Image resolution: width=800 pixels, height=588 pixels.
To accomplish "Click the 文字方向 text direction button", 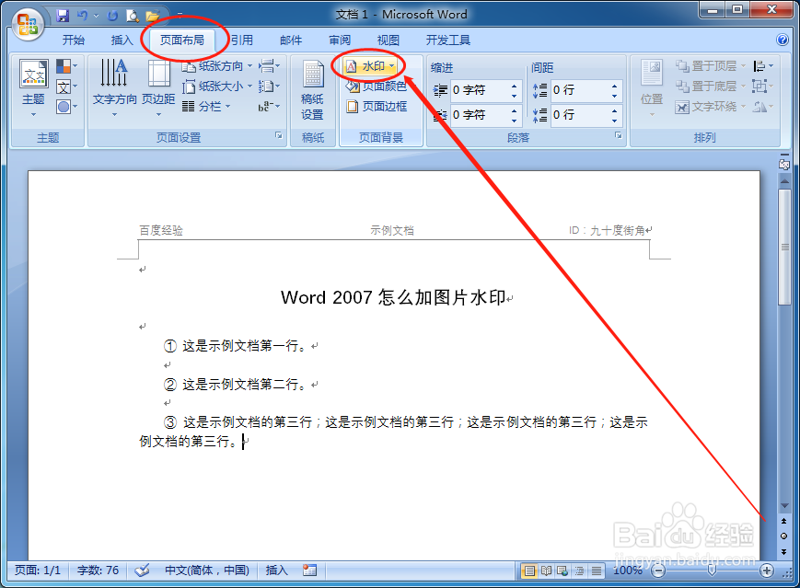I will [114, 87].
